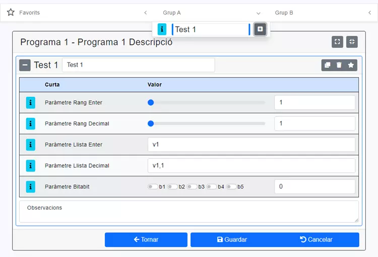Screen dimensions: 378x257
Task: Open the Paràmetre Llista Enter v1 list
Action: tap(251, 145)
